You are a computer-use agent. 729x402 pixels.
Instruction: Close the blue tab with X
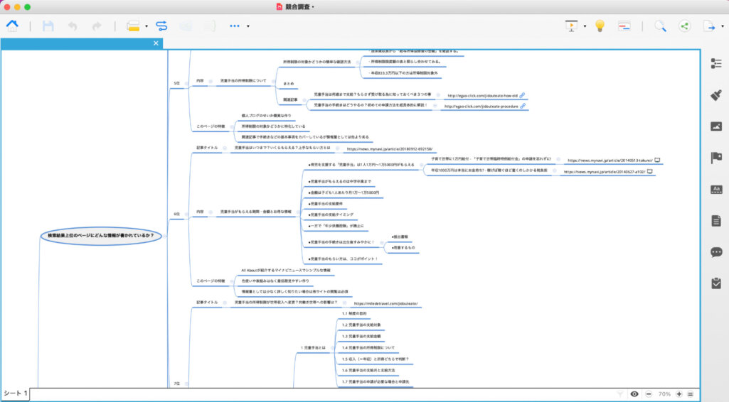click(x=156, y=43)
